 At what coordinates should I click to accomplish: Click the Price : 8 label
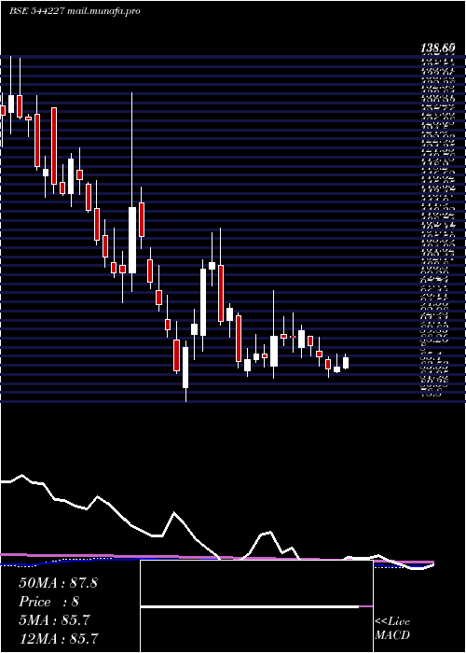[48, 602]
